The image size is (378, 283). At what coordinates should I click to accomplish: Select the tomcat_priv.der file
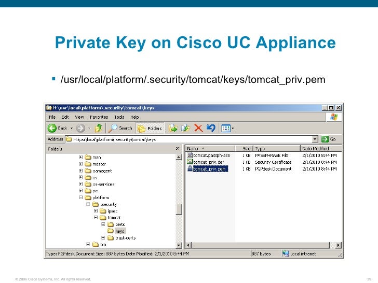click(x=209, y=162)
